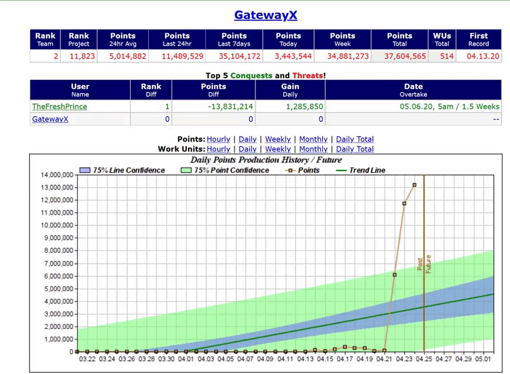510x374 pixels.
Task: Show Points Weekly chart
Action: [278, 139]
